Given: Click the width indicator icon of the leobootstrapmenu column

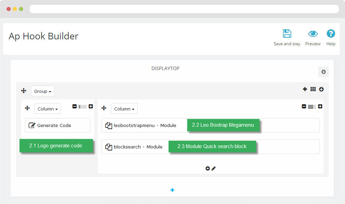Looking at the screenshot, I should 312,107.
